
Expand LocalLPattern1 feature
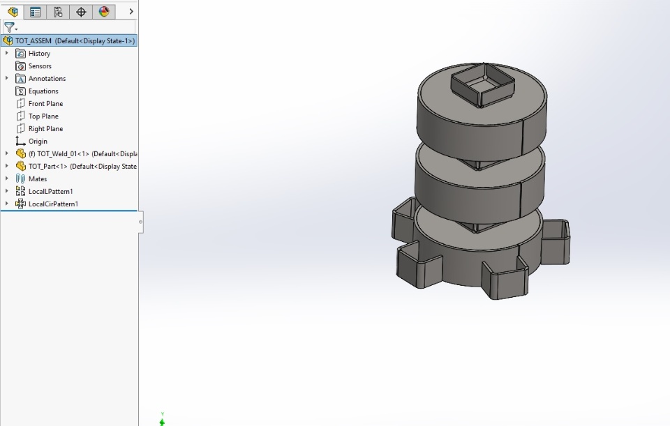pos(6,191)
